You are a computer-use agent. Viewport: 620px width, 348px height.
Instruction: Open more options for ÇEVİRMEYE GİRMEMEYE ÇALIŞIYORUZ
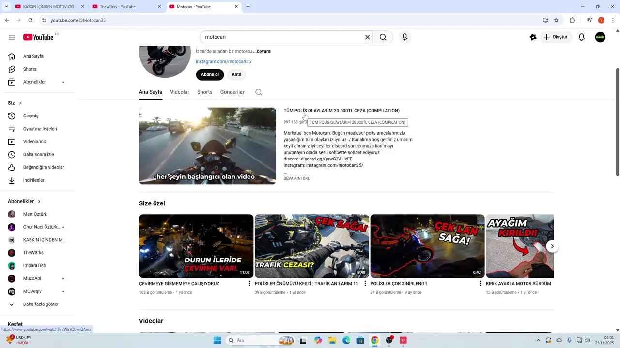coord(249,284)
